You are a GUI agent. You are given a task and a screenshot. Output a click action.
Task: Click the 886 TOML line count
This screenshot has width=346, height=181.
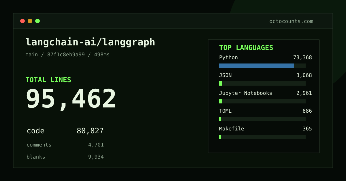[307, 111]
